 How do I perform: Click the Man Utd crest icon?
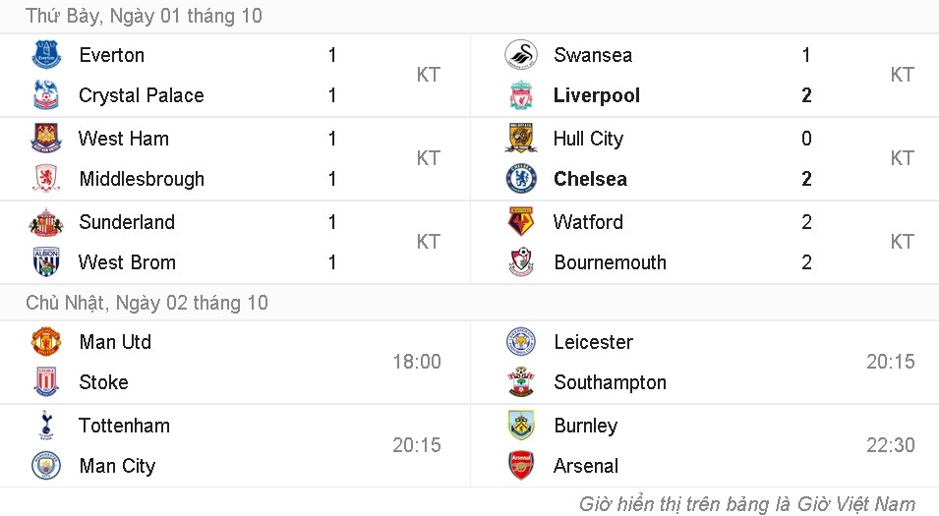(46, 342)
